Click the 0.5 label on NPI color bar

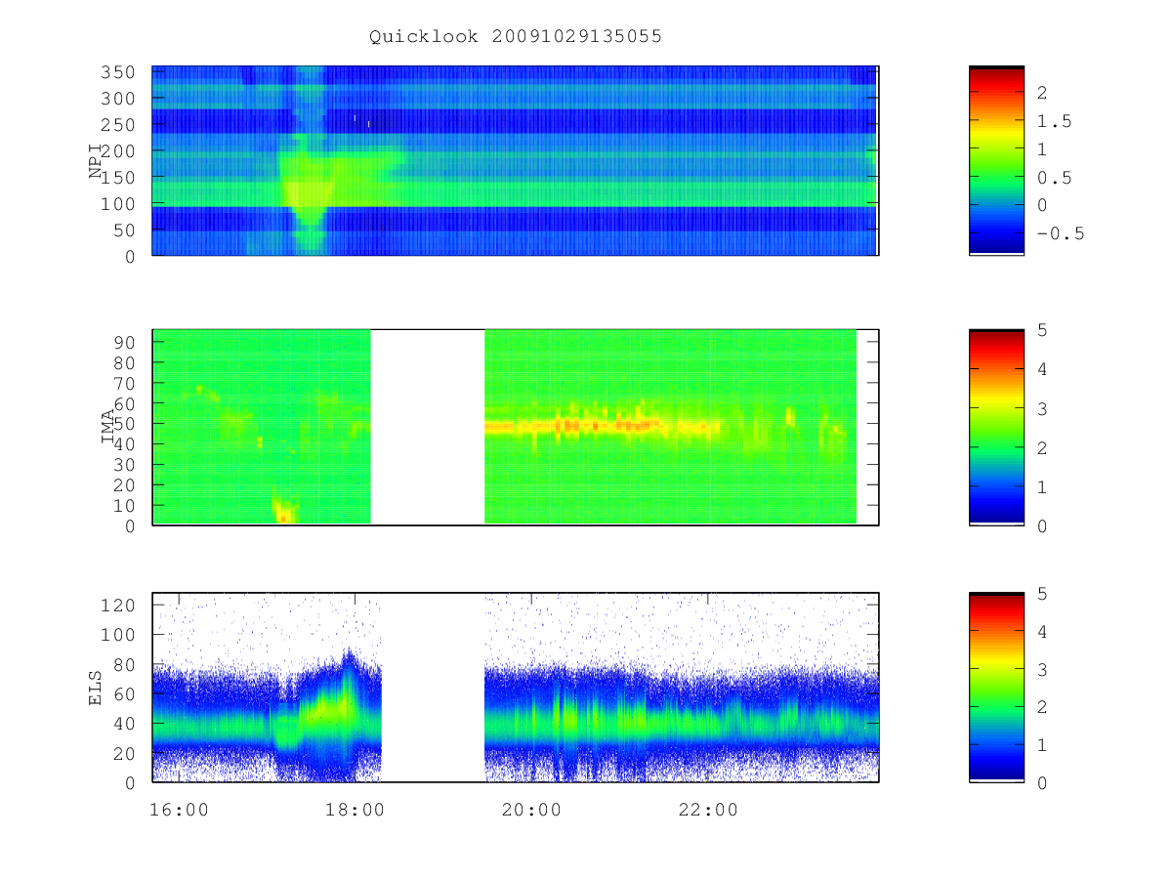pyautogui.click(x=1053, y=178)
